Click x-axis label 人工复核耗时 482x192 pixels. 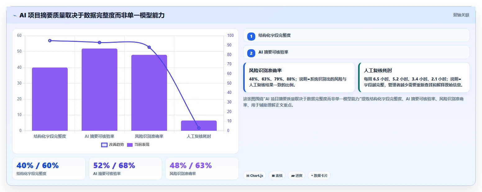(x=199, y=136)
